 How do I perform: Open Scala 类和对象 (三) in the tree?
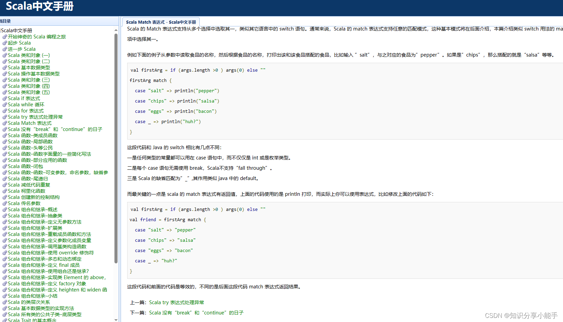click(x=29, y=80)
